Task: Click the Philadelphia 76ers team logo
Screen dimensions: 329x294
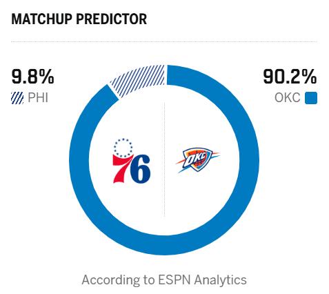Action: pyautogui.click(x=131, y=161)
